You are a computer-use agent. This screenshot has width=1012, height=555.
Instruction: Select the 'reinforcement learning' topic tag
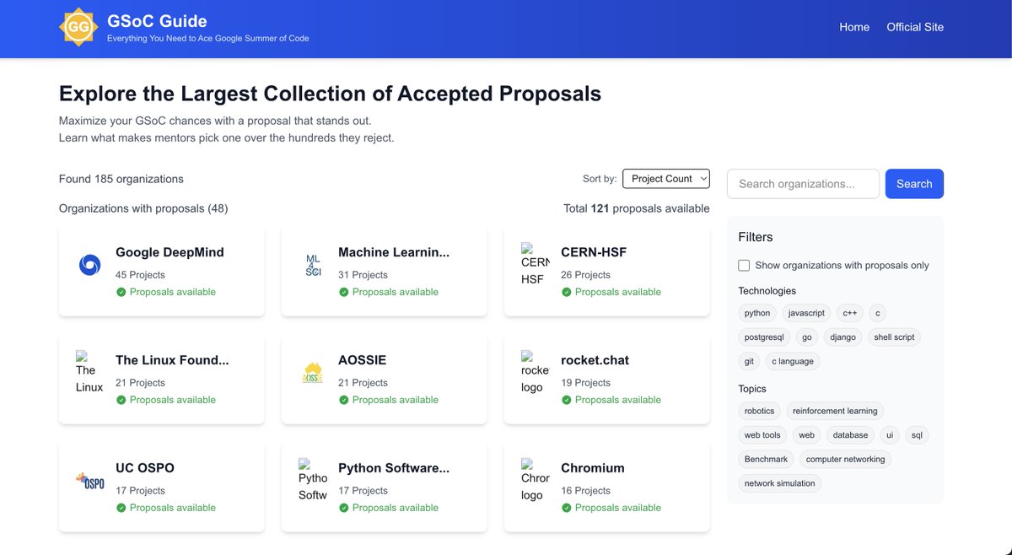coord(835,411)
